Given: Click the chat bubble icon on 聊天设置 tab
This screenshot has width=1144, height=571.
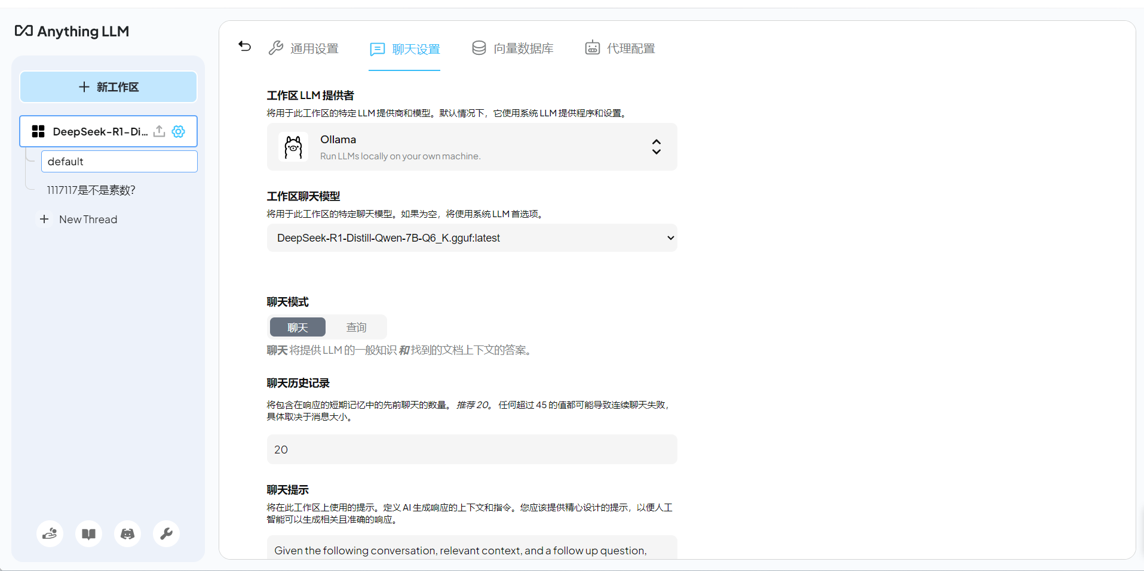Looking at the screenshot, I should pyautogui.click(x=377, y=49).
